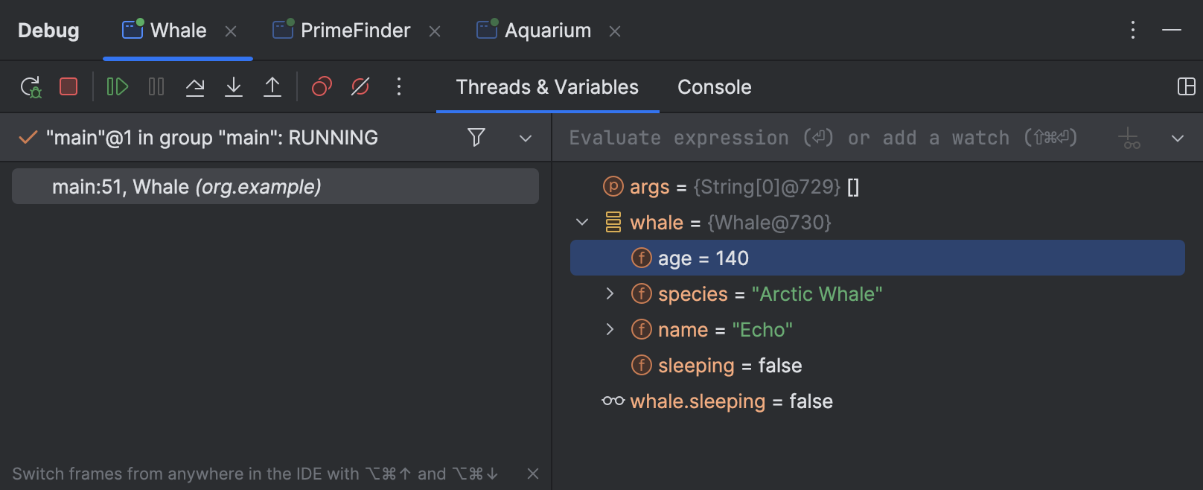This screenshot has width=1203, height=490.
Task: Open the layout settings icon
Action: click(1187, 87)
